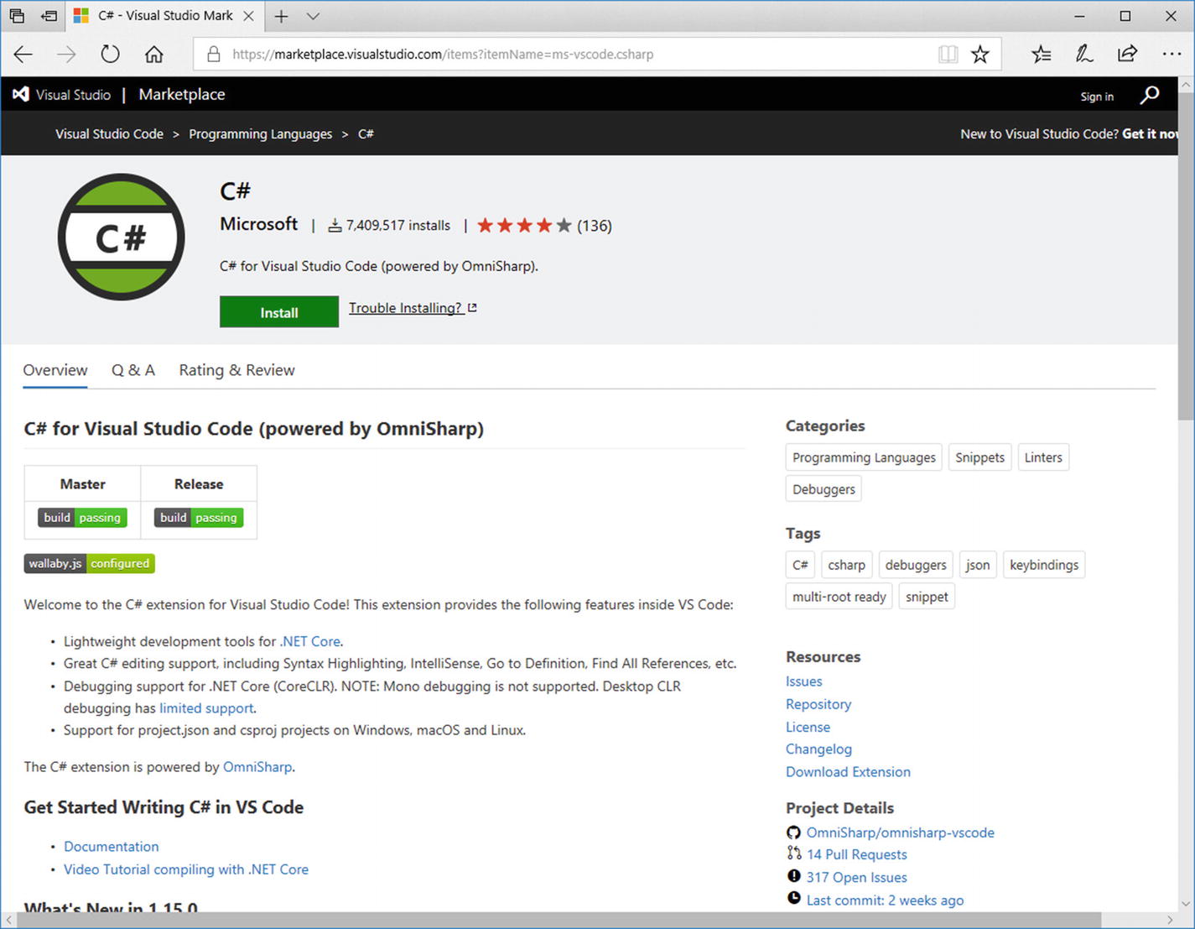Click the five-star rating stars
This screenshot has width=1195, height=929.
[524, 225]
